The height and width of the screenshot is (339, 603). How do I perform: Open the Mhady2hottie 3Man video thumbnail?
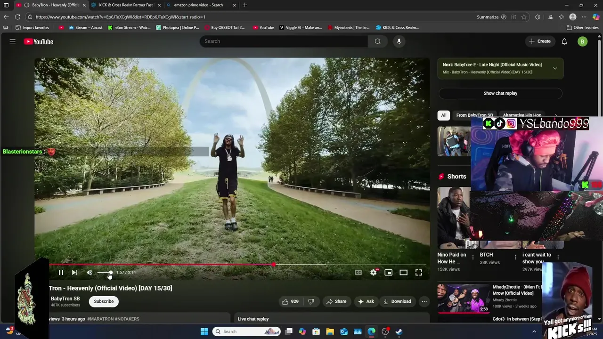(x=463, y=298)
